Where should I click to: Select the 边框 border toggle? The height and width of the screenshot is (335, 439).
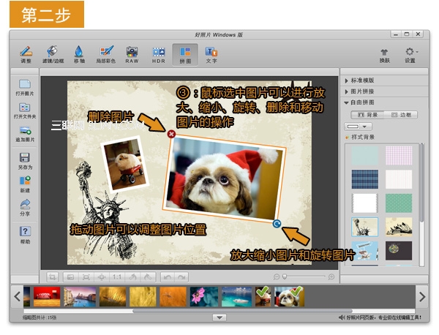pyautogui.click(x=401, y=115)
